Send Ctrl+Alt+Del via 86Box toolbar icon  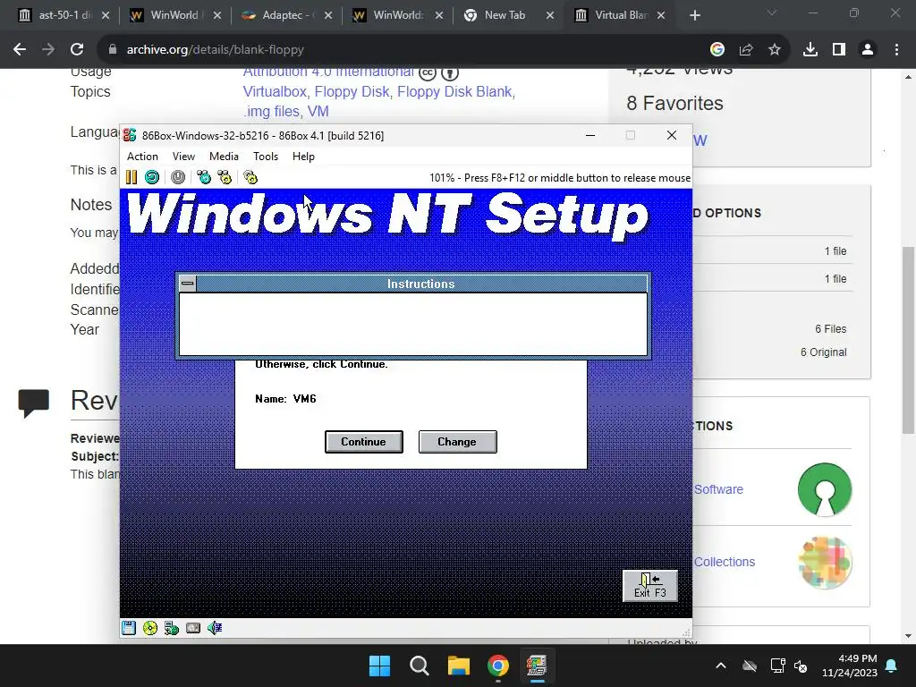point(204,177)
